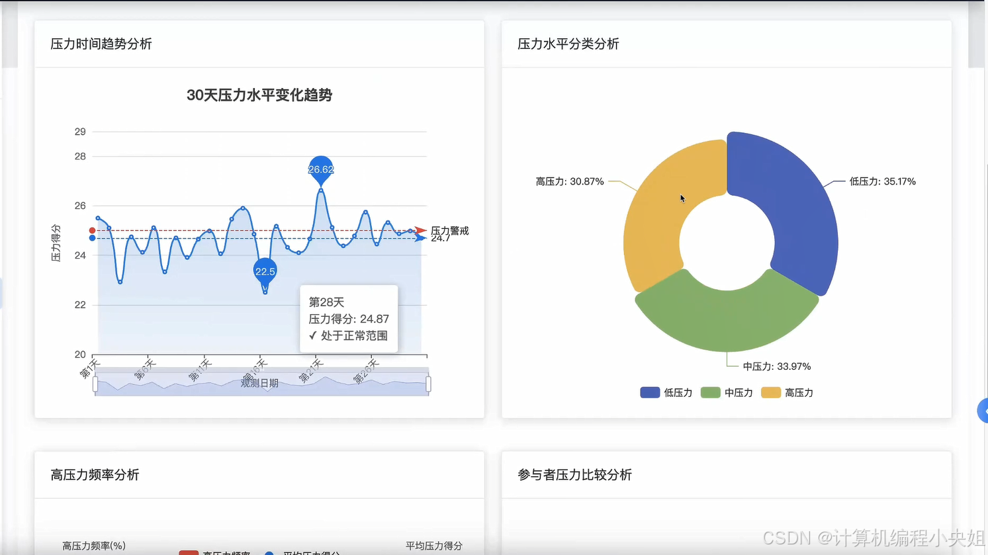The height and width of the screenshot is (555, 988).
Task: Click the 第6天 x-axis label
Action: pos(145,369)
